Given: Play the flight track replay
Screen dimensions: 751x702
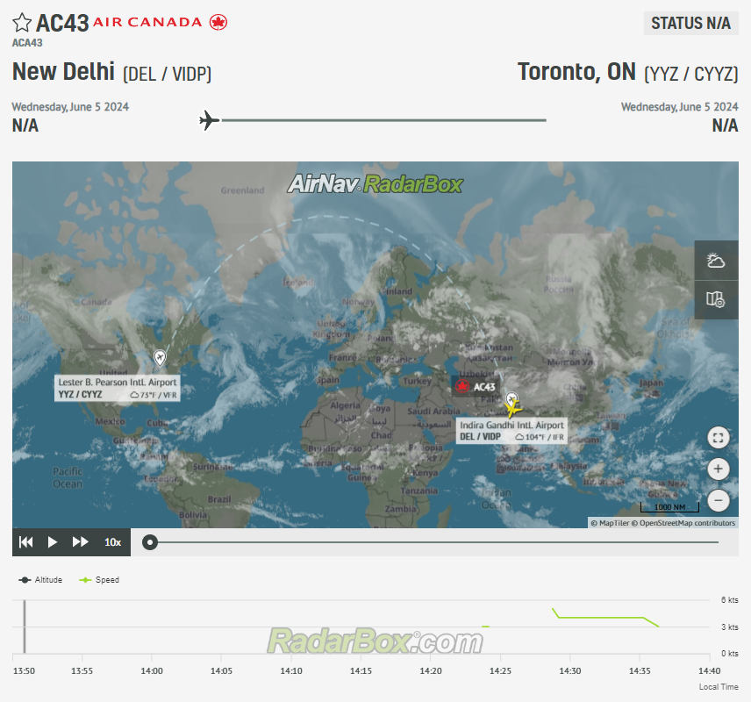Looking at the screenshot, I should [53, 542].
